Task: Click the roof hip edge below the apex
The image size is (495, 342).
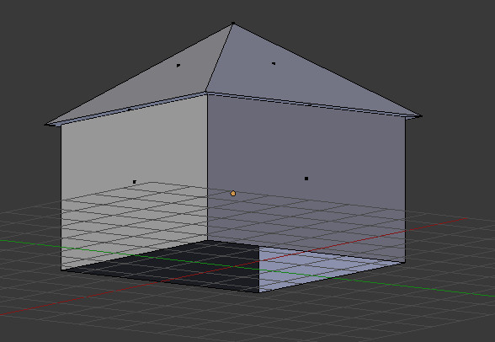Action: [220, 57]
